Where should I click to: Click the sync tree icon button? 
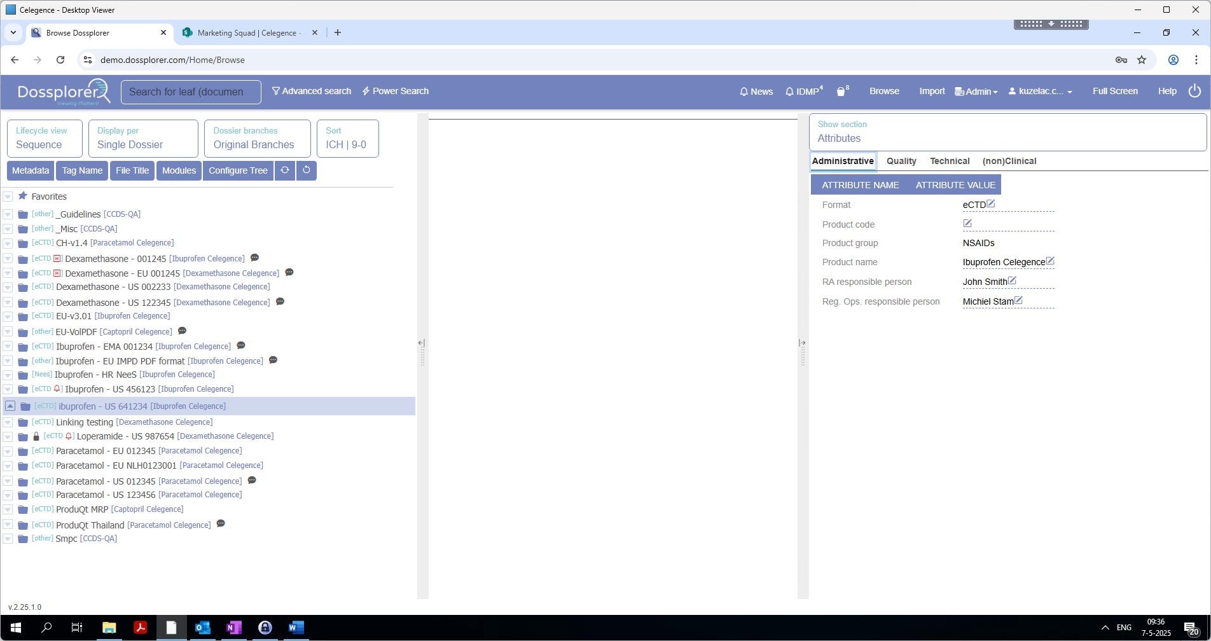coord(285,170)
